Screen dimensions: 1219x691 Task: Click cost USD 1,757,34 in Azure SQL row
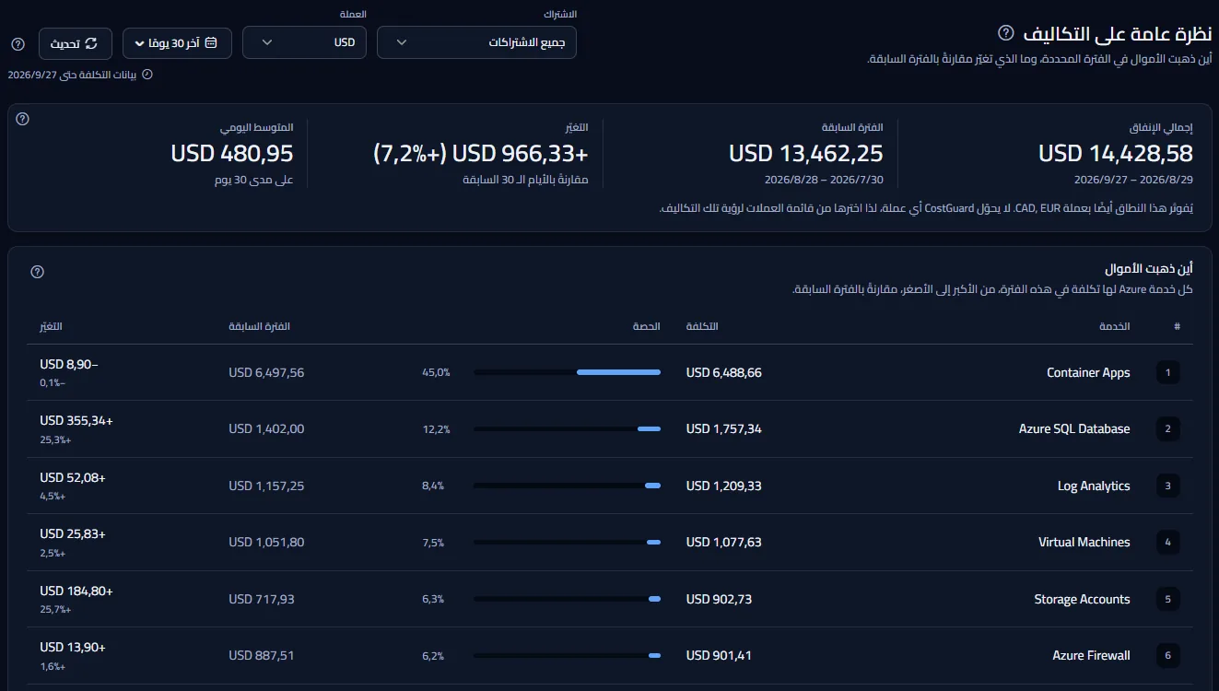tap(724, 429)
